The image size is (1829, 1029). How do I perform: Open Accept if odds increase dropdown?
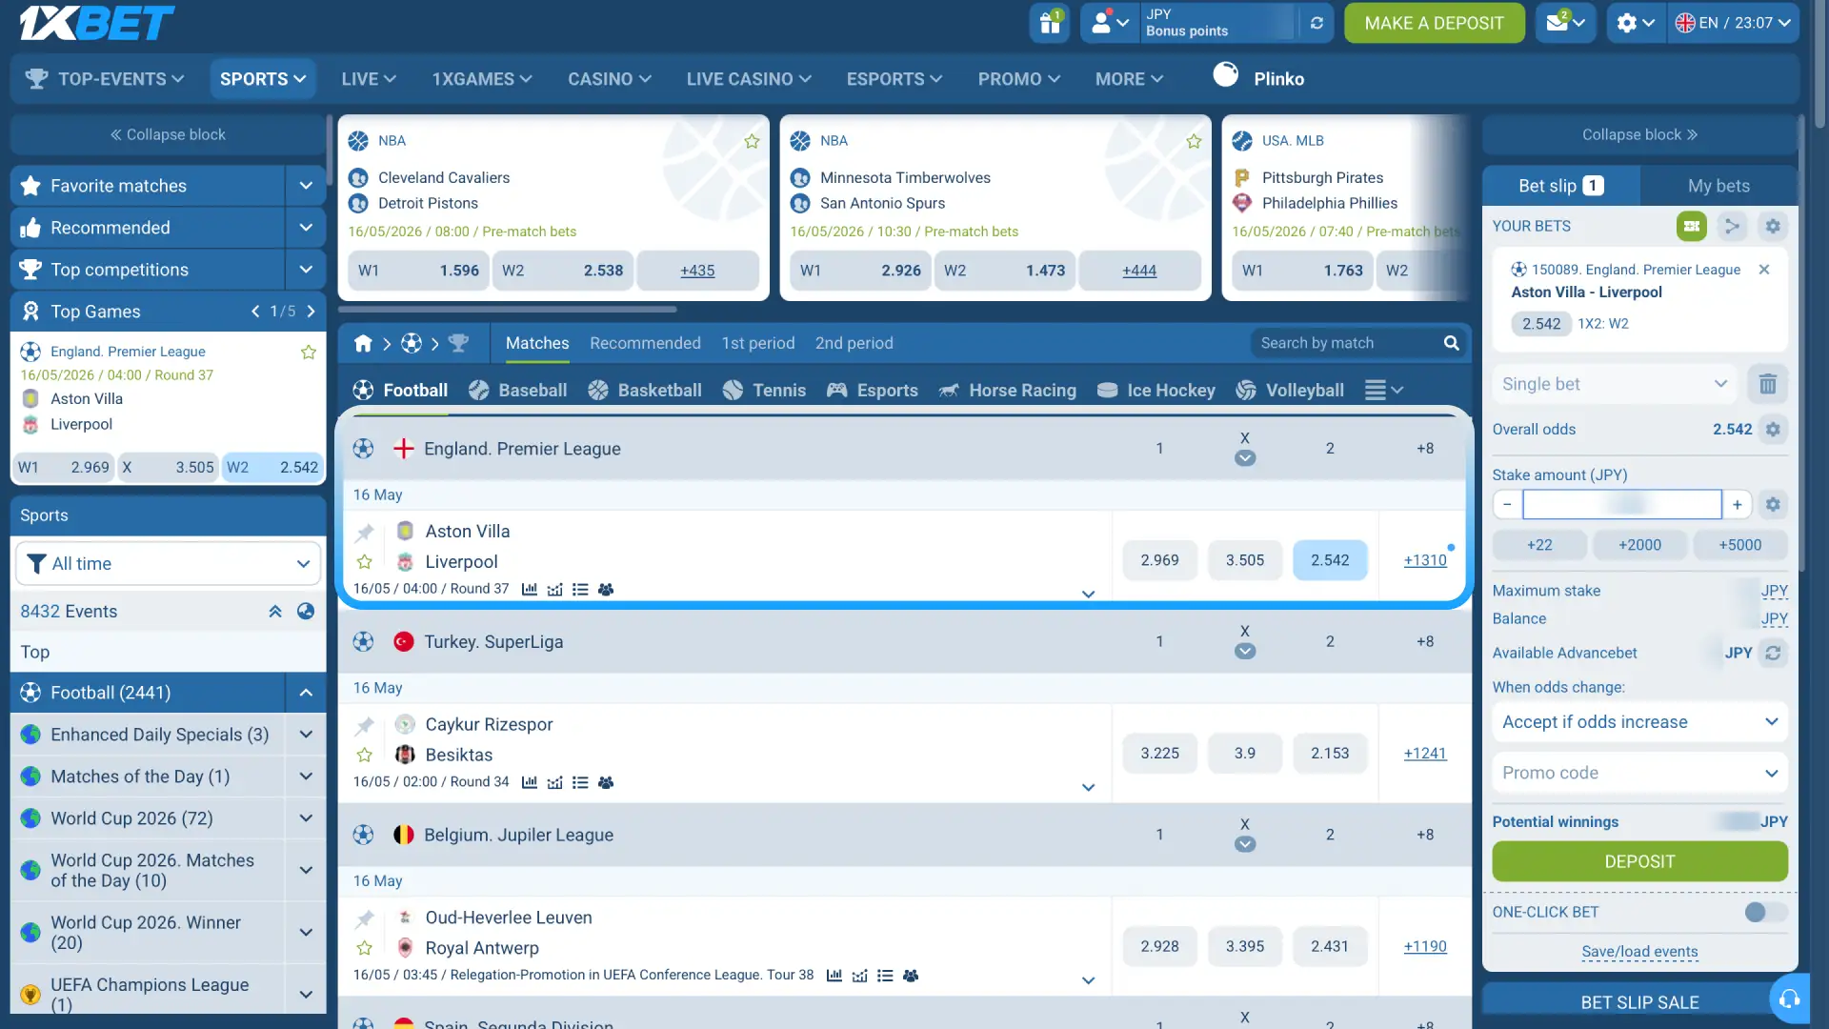(1639, 722)
